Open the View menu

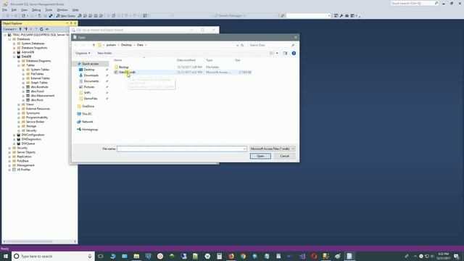coord(24,9)
